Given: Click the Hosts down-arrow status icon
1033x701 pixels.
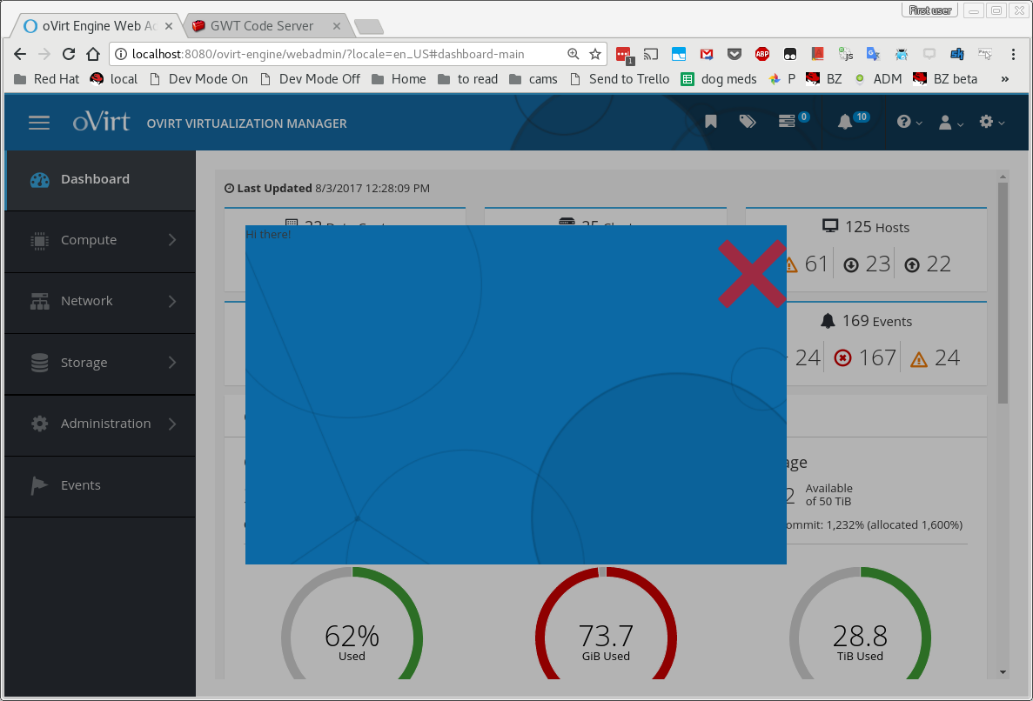Looking at the screenshot, I should coord(851,264).
